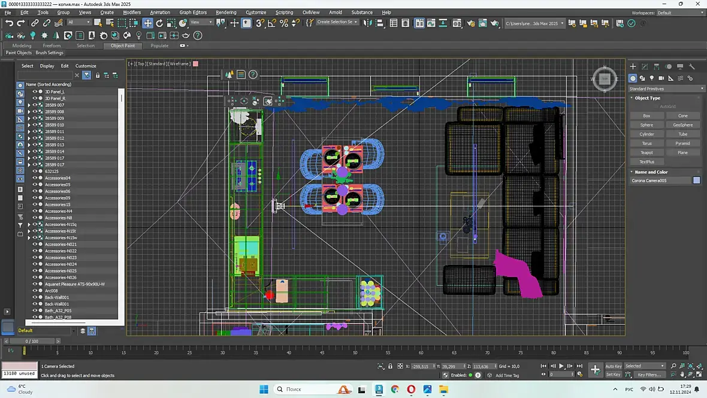Hide the Accessories04 object via eye icon
Screen dimensions: 707x398
click(35, 178)
